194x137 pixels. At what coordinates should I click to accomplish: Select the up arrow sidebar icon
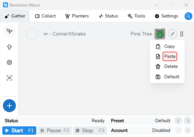[9, 47]
